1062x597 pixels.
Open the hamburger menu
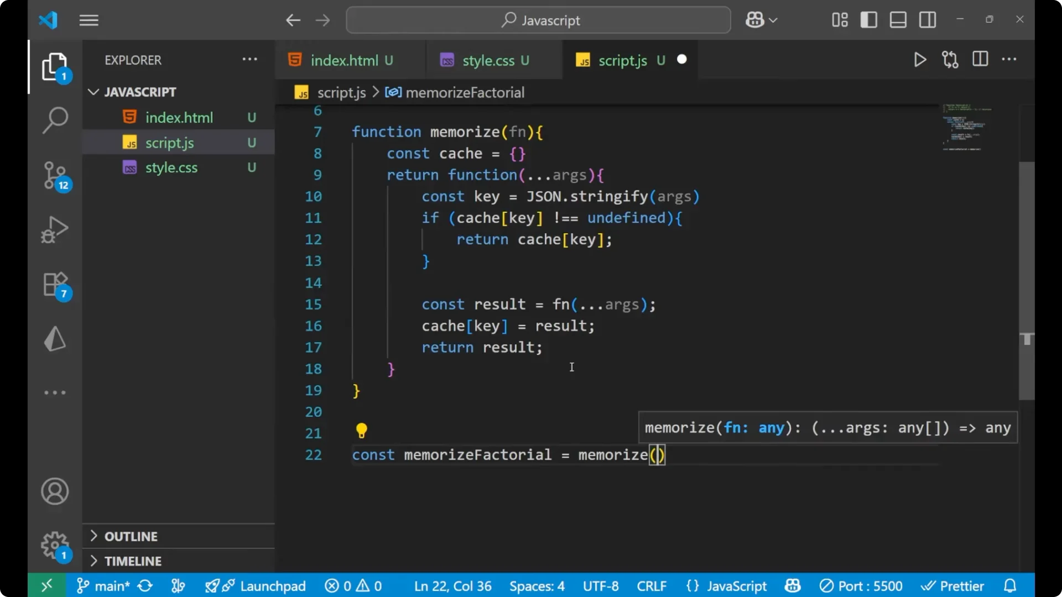click(x=88, y=20)
